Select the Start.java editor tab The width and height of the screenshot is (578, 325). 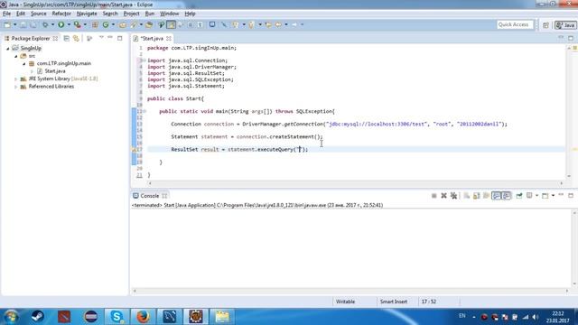pyautogui.click(x=152, y=38)
